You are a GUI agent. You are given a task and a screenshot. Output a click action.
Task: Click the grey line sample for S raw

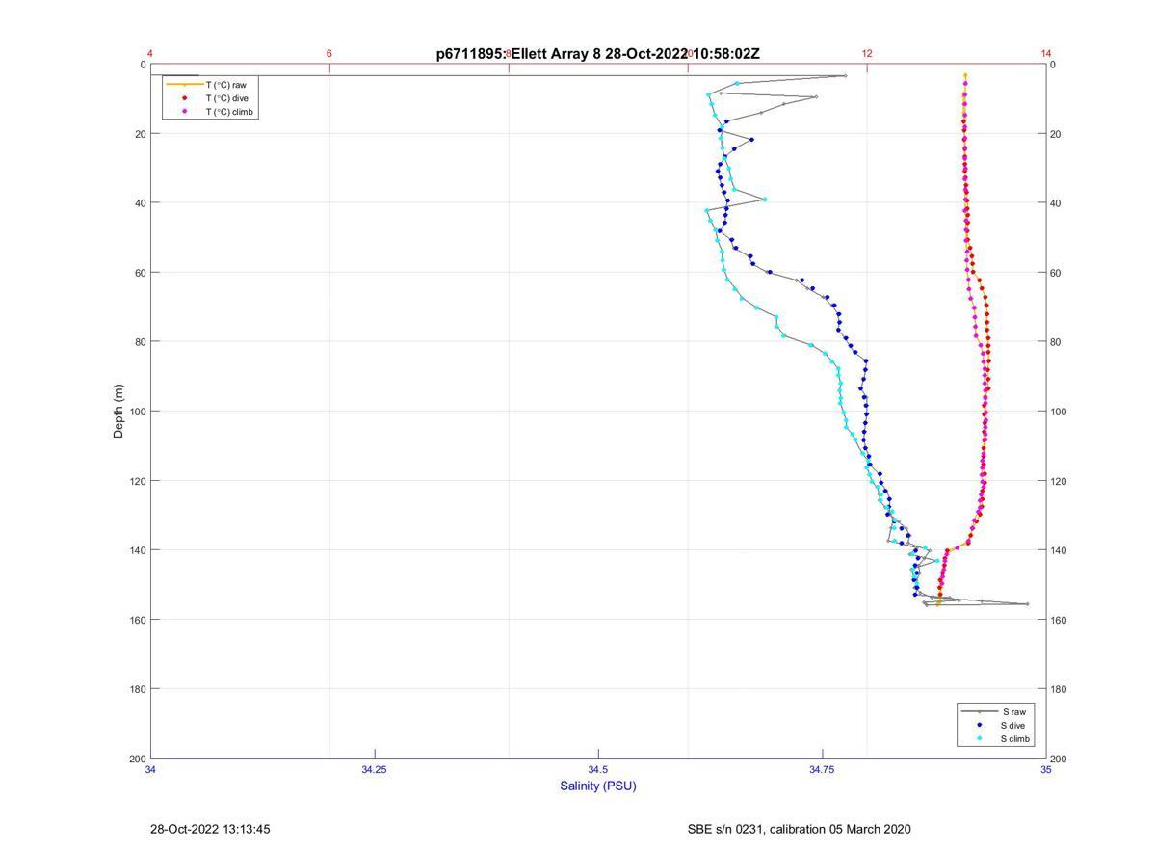[980, 711]
